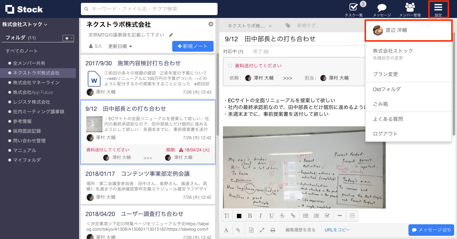457x239 pixels.
Task: Apply strikethrough formatting to text
Action: pyautogui.click(x=282, y=215)
